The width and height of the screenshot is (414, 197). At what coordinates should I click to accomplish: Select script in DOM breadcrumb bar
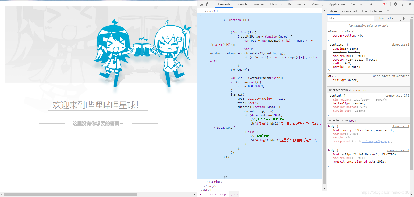click(223, 194)
